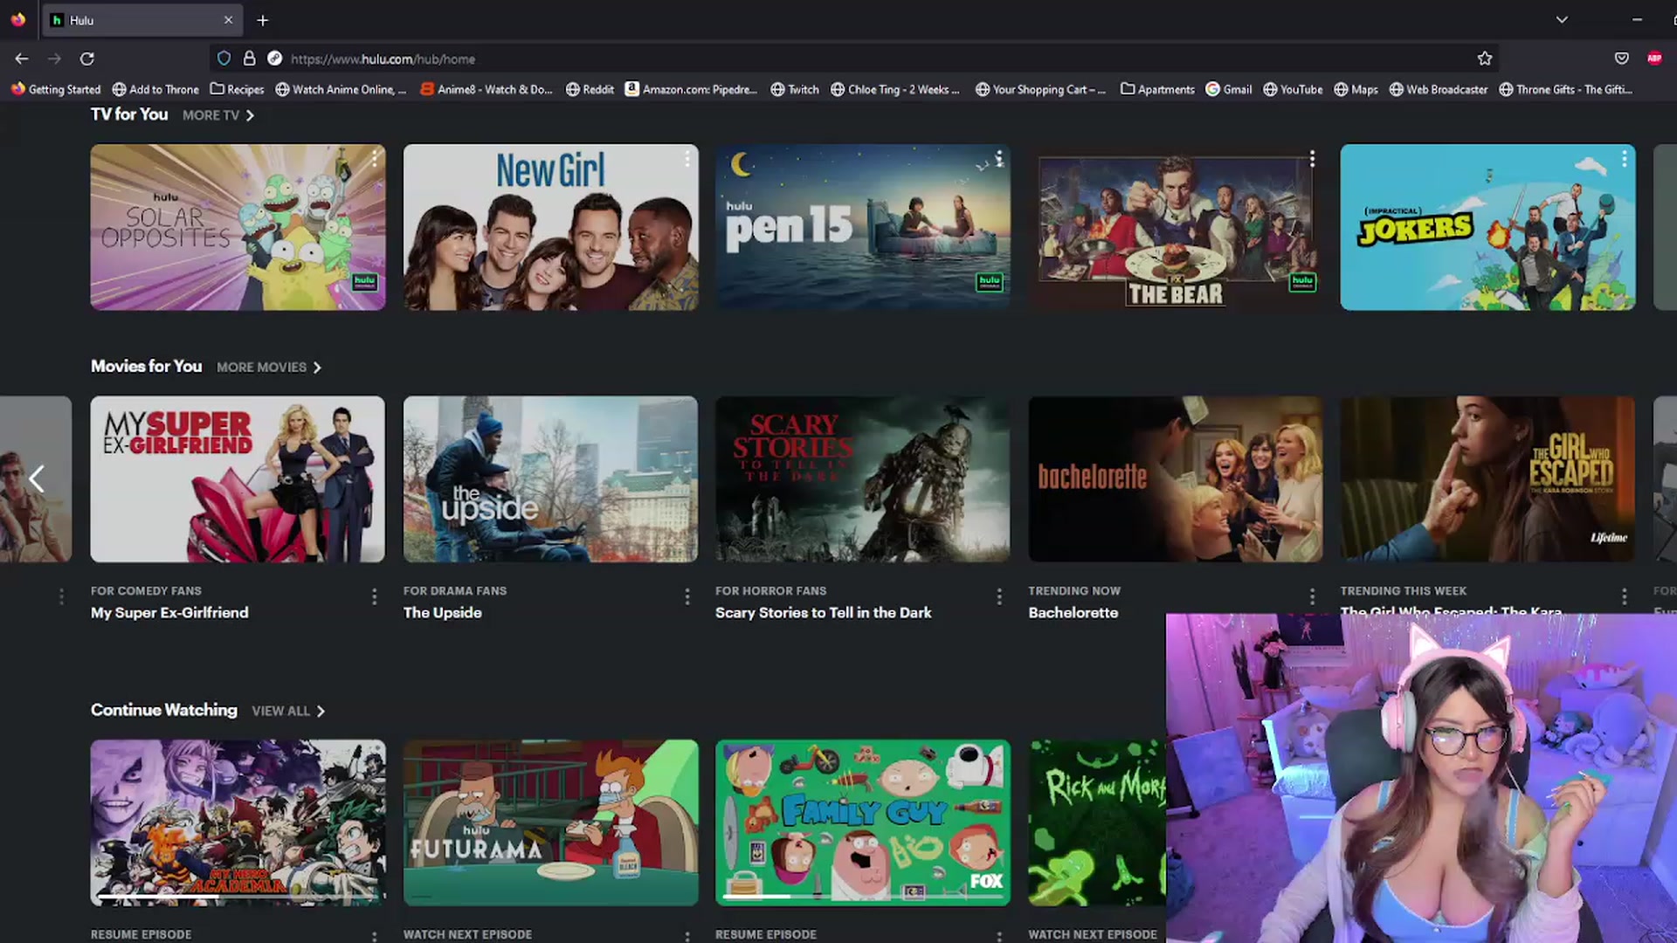Click the My Hero Academia progress bar
Image resolution: width=1677 pixels, height=943 pixels.
[x=238, y=896]
